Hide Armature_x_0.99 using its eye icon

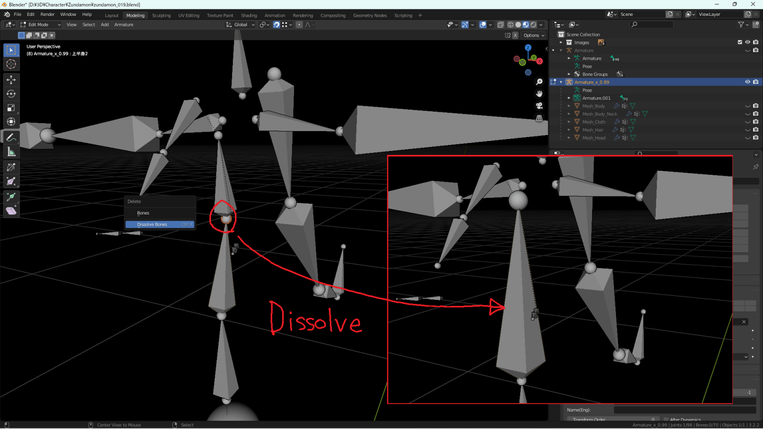pos(748,82)
